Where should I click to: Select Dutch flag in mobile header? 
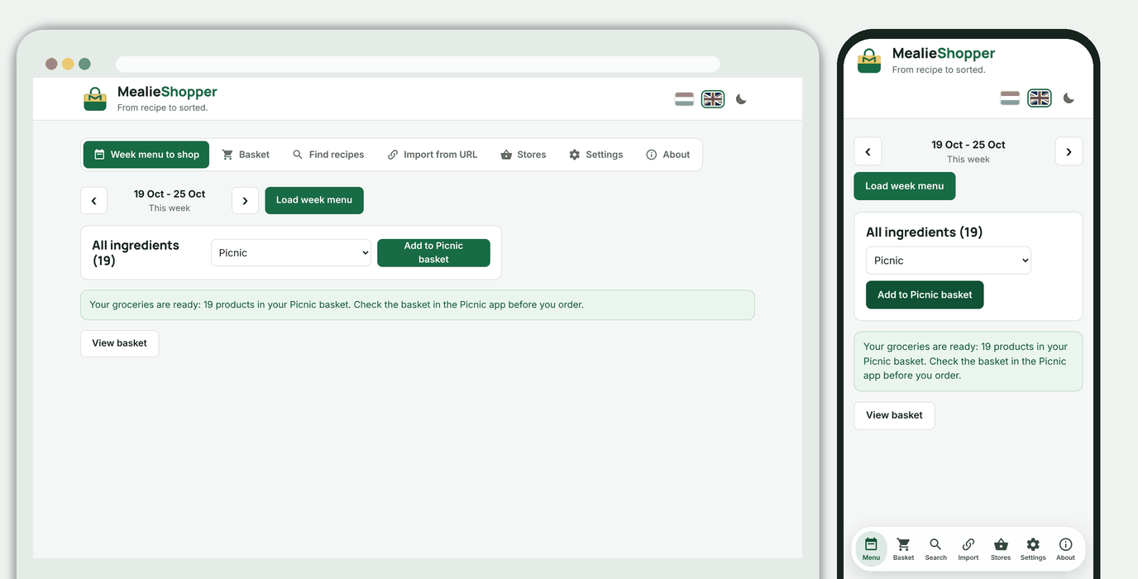point(1010,98)
